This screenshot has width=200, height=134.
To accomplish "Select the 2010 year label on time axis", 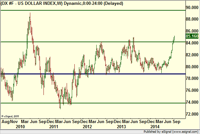I will [20, 127].
